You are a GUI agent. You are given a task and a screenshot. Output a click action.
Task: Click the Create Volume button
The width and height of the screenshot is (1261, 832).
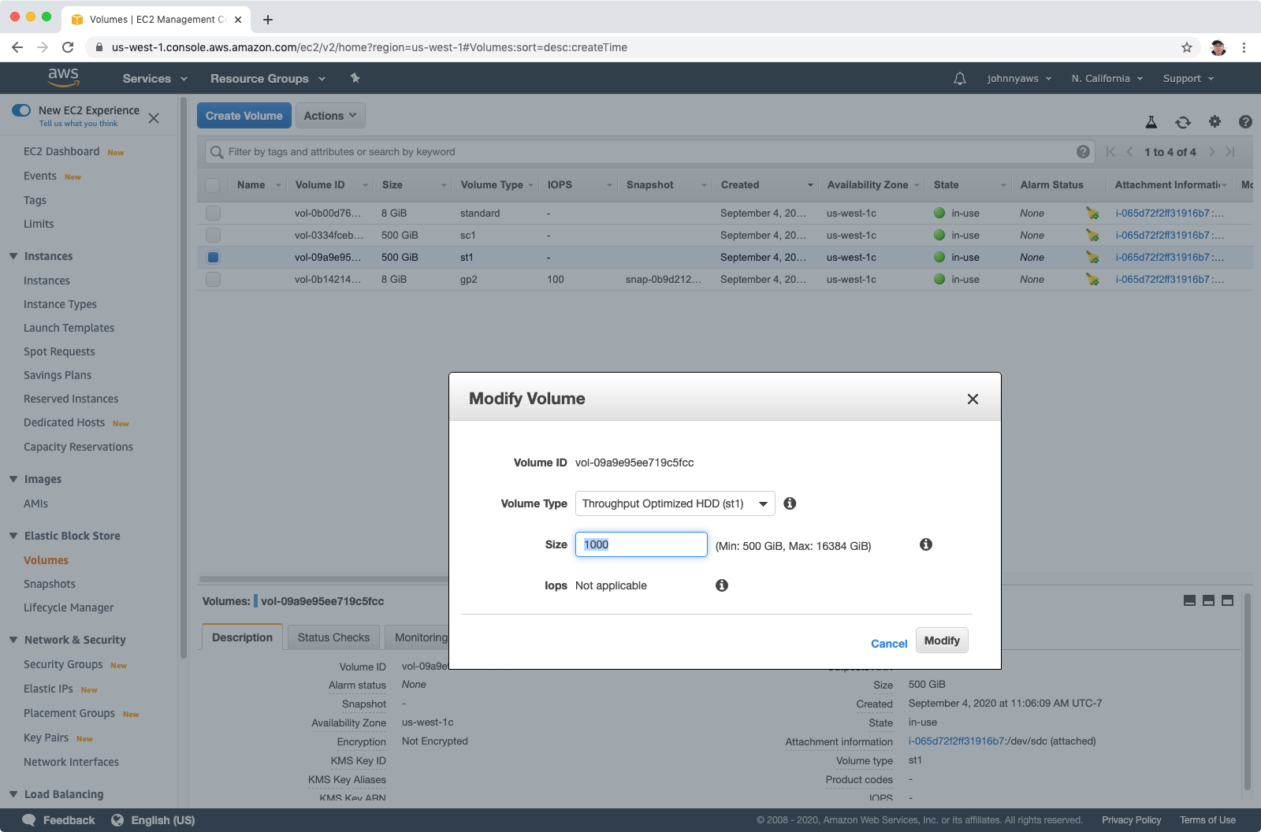click(x=244, y=116)
